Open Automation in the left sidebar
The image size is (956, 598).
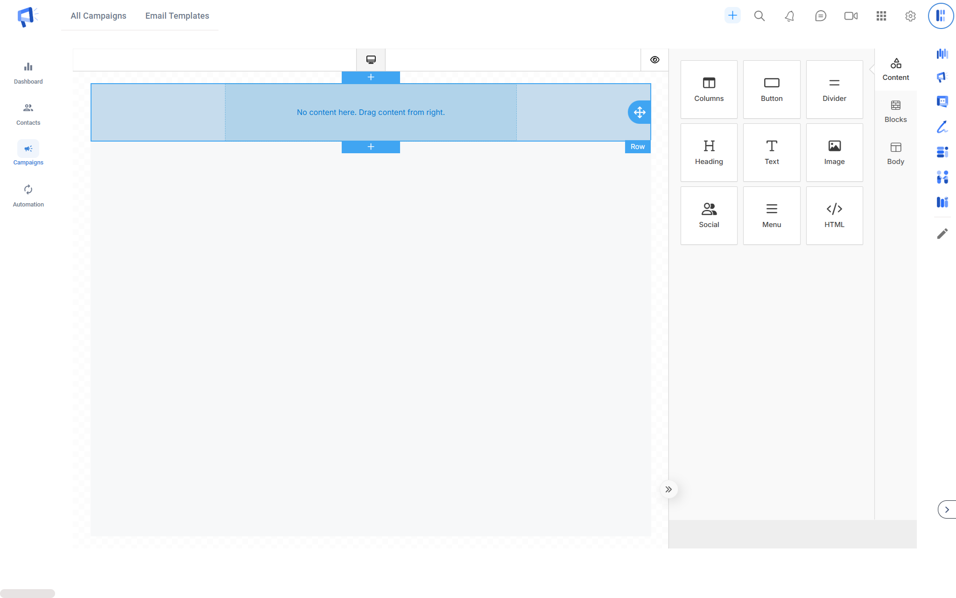pos(28,195)
